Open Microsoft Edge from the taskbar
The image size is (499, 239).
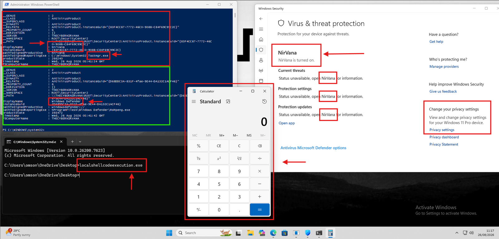coord(273,233)
